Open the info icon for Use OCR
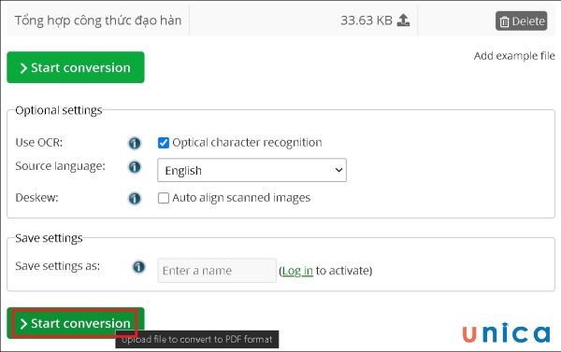The height and width of the screenshot is (352, 561). point(135,143)
